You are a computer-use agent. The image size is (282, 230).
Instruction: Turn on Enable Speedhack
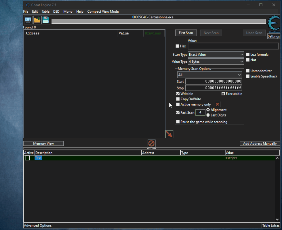pyautogui.click(x=248, y=76)
